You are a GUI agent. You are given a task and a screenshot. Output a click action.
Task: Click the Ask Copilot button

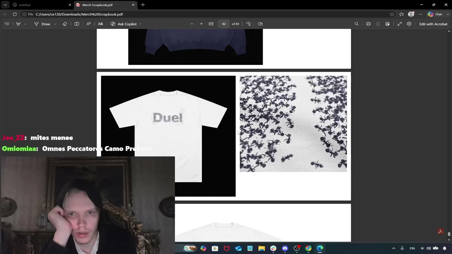pos(124,24)
